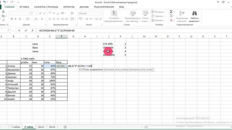232x130 pixels.
Task: Open the ДАННЫЕ ribbon tab
Action: [84, 7]
